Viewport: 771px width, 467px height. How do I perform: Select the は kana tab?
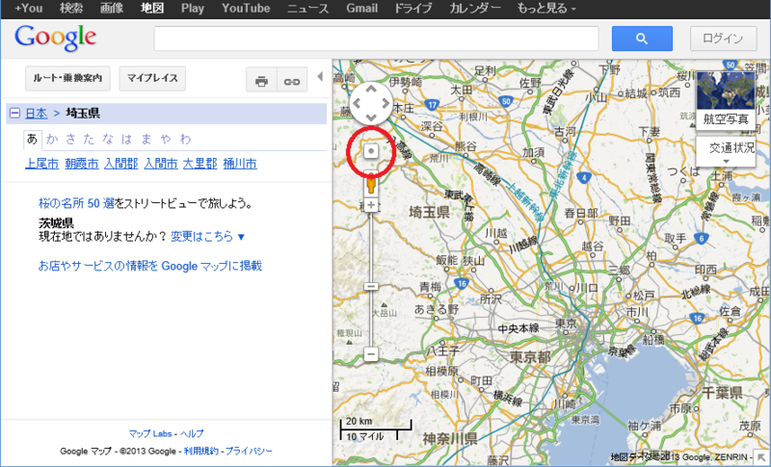(x=127, y=140)
